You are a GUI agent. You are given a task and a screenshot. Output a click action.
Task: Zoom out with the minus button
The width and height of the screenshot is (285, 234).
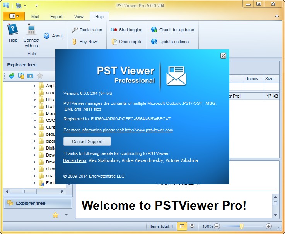pos(217,226)
